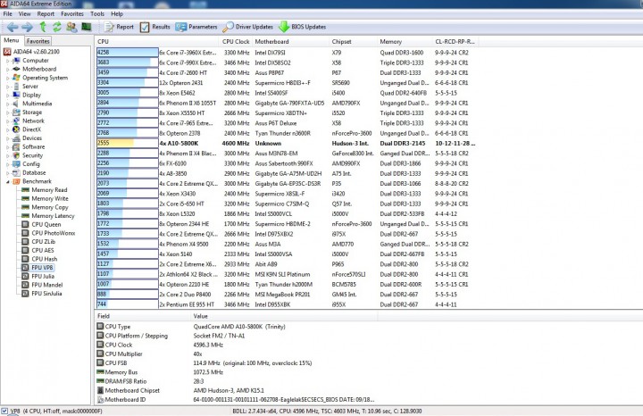This screenshot has width=643, height=416.
Task: Open the users toolbar icon
Action: [71, 27]
